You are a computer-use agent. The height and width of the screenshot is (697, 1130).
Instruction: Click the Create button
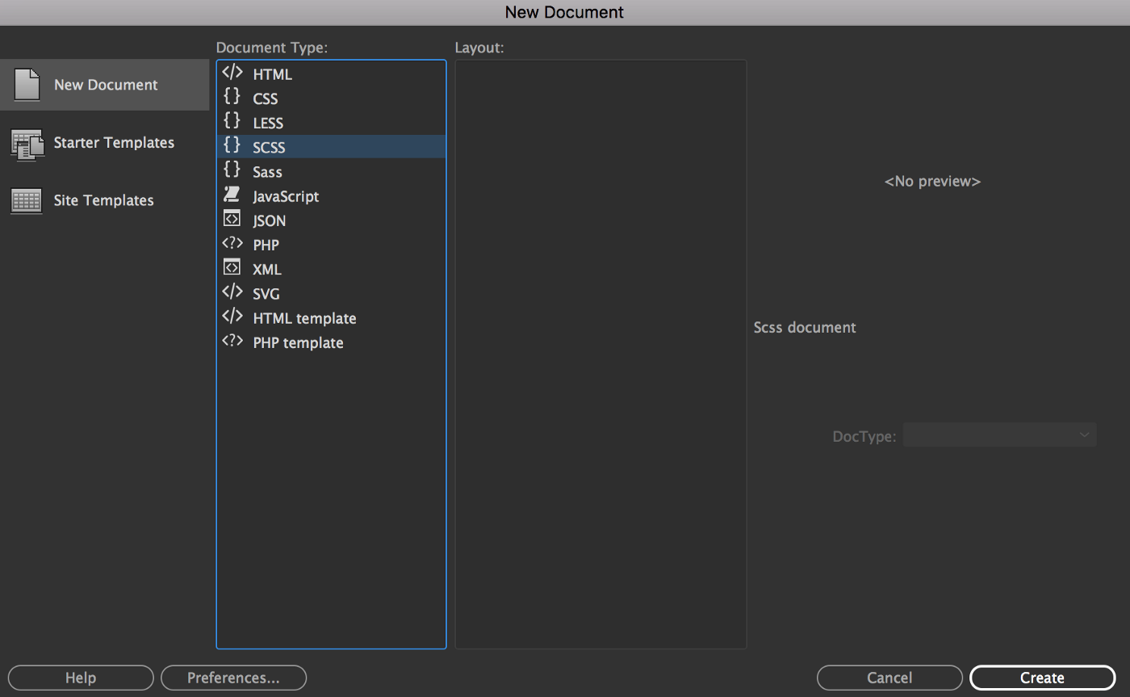pyautogui.click(x=1041, y=678)
